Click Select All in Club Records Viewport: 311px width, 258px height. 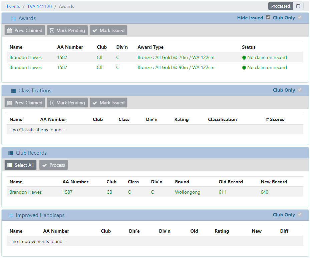coord(20,165)
